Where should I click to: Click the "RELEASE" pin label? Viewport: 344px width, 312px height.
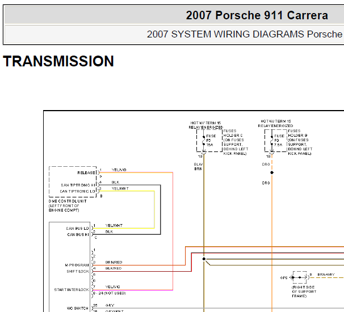86,173
